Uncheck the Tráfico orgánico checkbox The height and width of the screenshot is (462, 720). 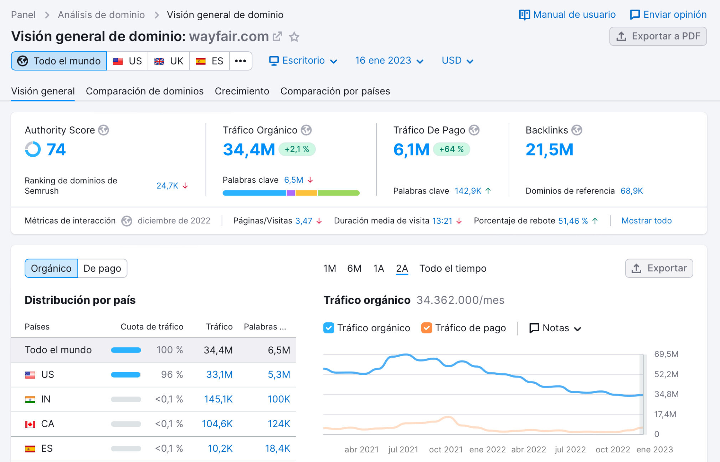coord(329,328)
